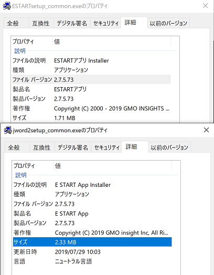This screenshot has width=214, height=275.
Task: Click プロパティ column header in ESTARTsetup window
Action: [31, 41]
